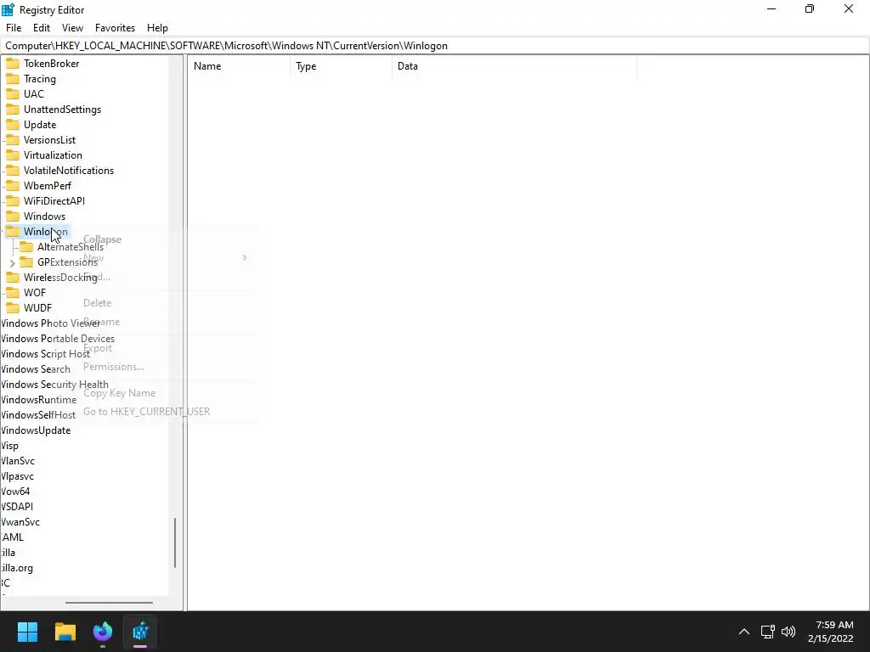Select the Update folder icon
Screen dimensions: 870x652
click(12, 124)
